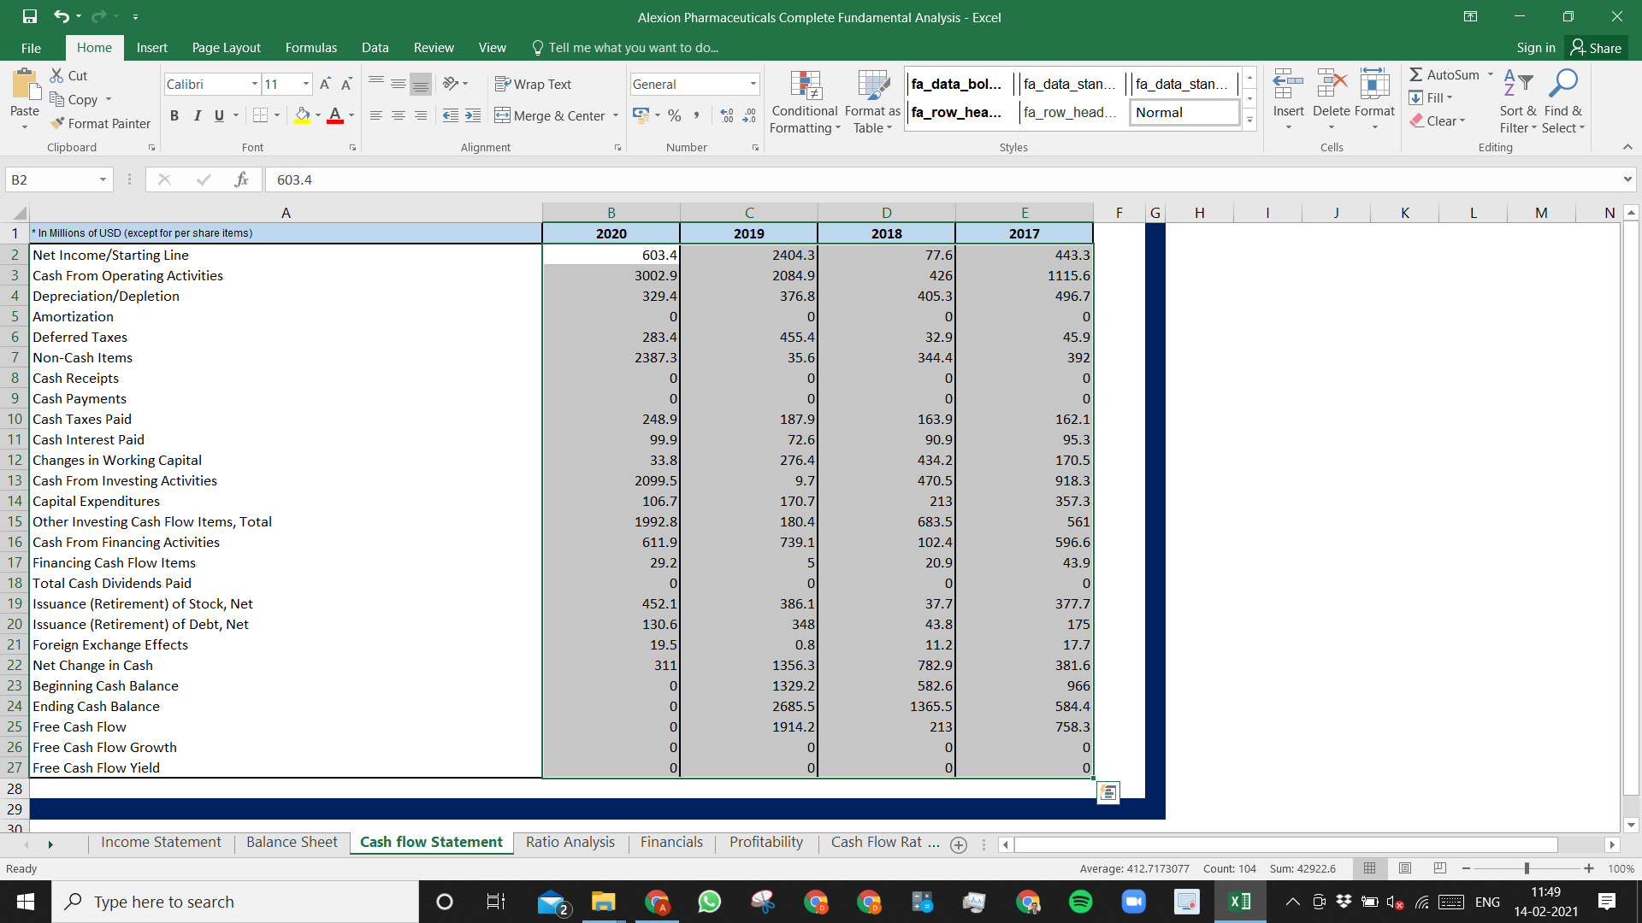Open font name Calibri dropdown

click(255, 84)
